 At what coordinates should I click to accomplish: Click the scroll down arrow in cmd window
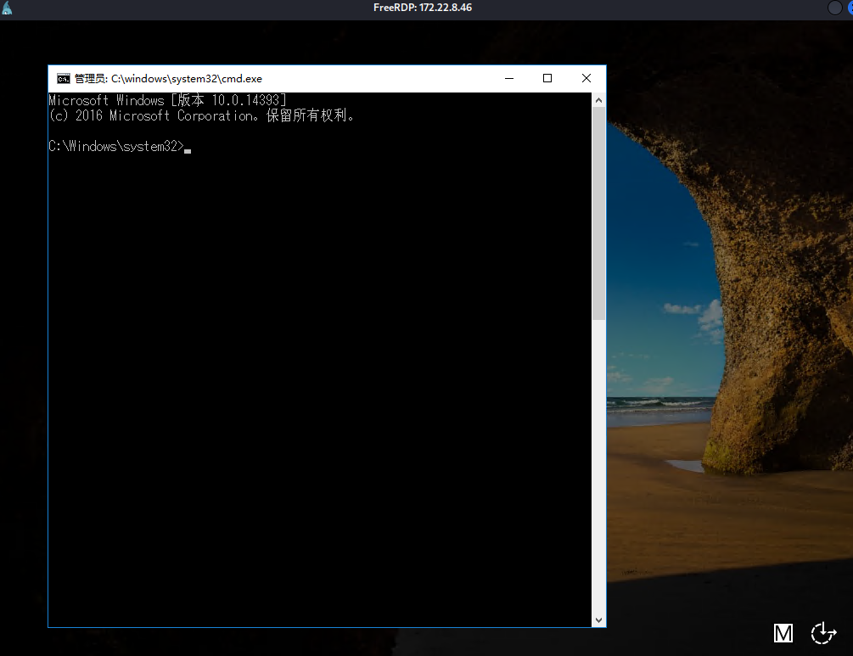click(598, 620)
